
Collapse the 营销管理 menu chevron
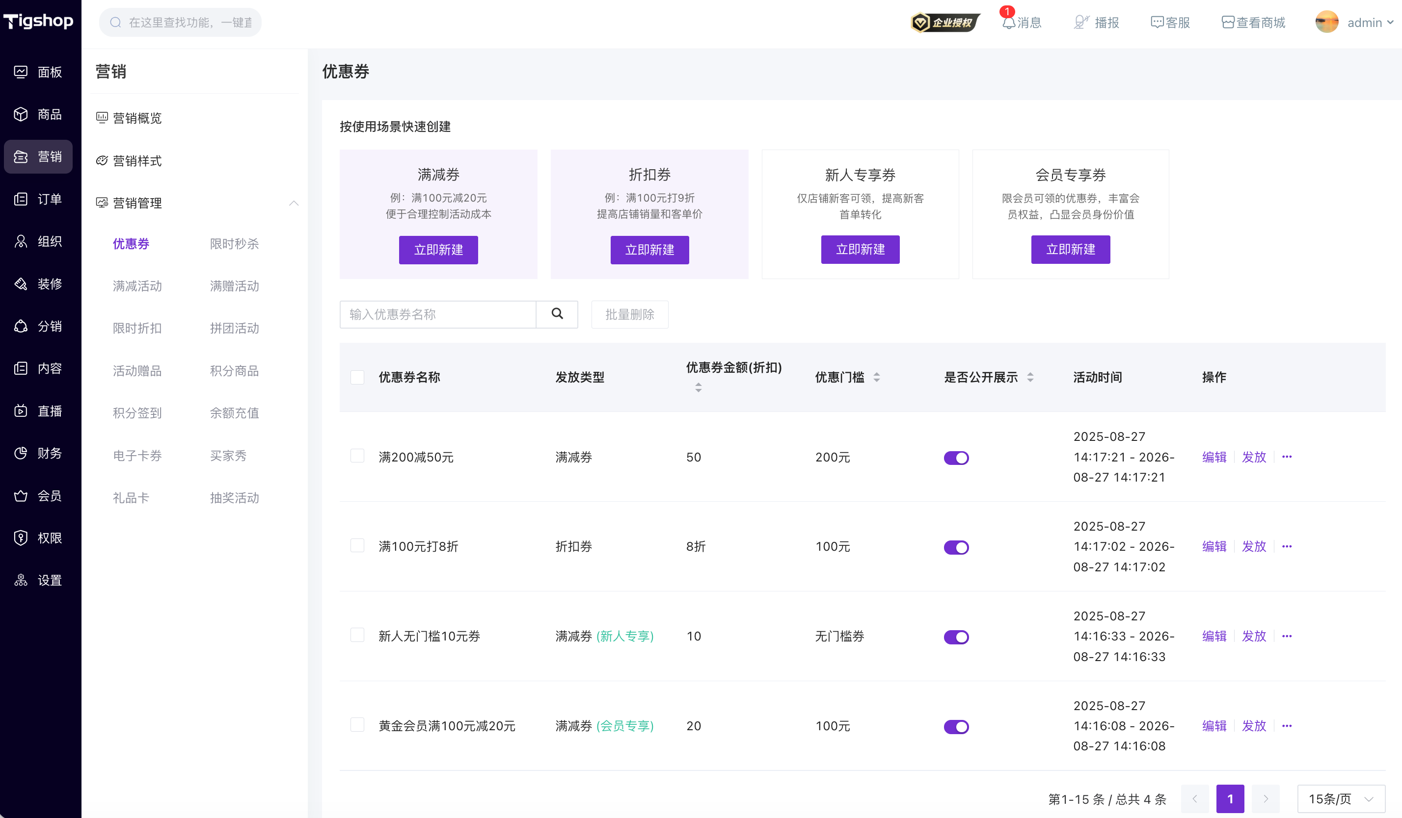[x=294, y=204]
